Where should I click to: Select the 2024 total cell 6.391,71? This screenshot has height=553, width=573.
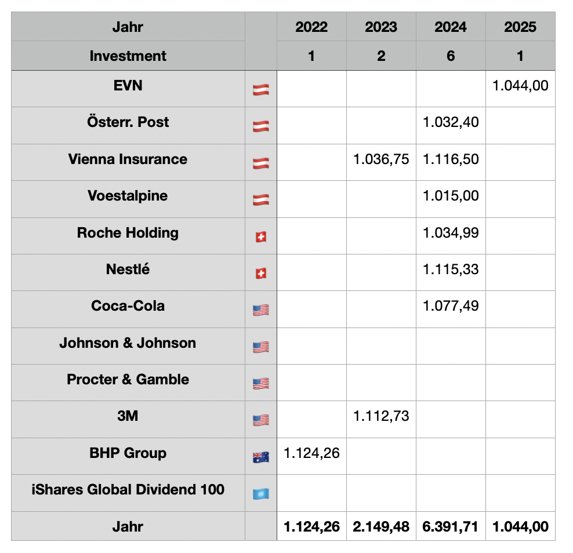tap(451, 526)
